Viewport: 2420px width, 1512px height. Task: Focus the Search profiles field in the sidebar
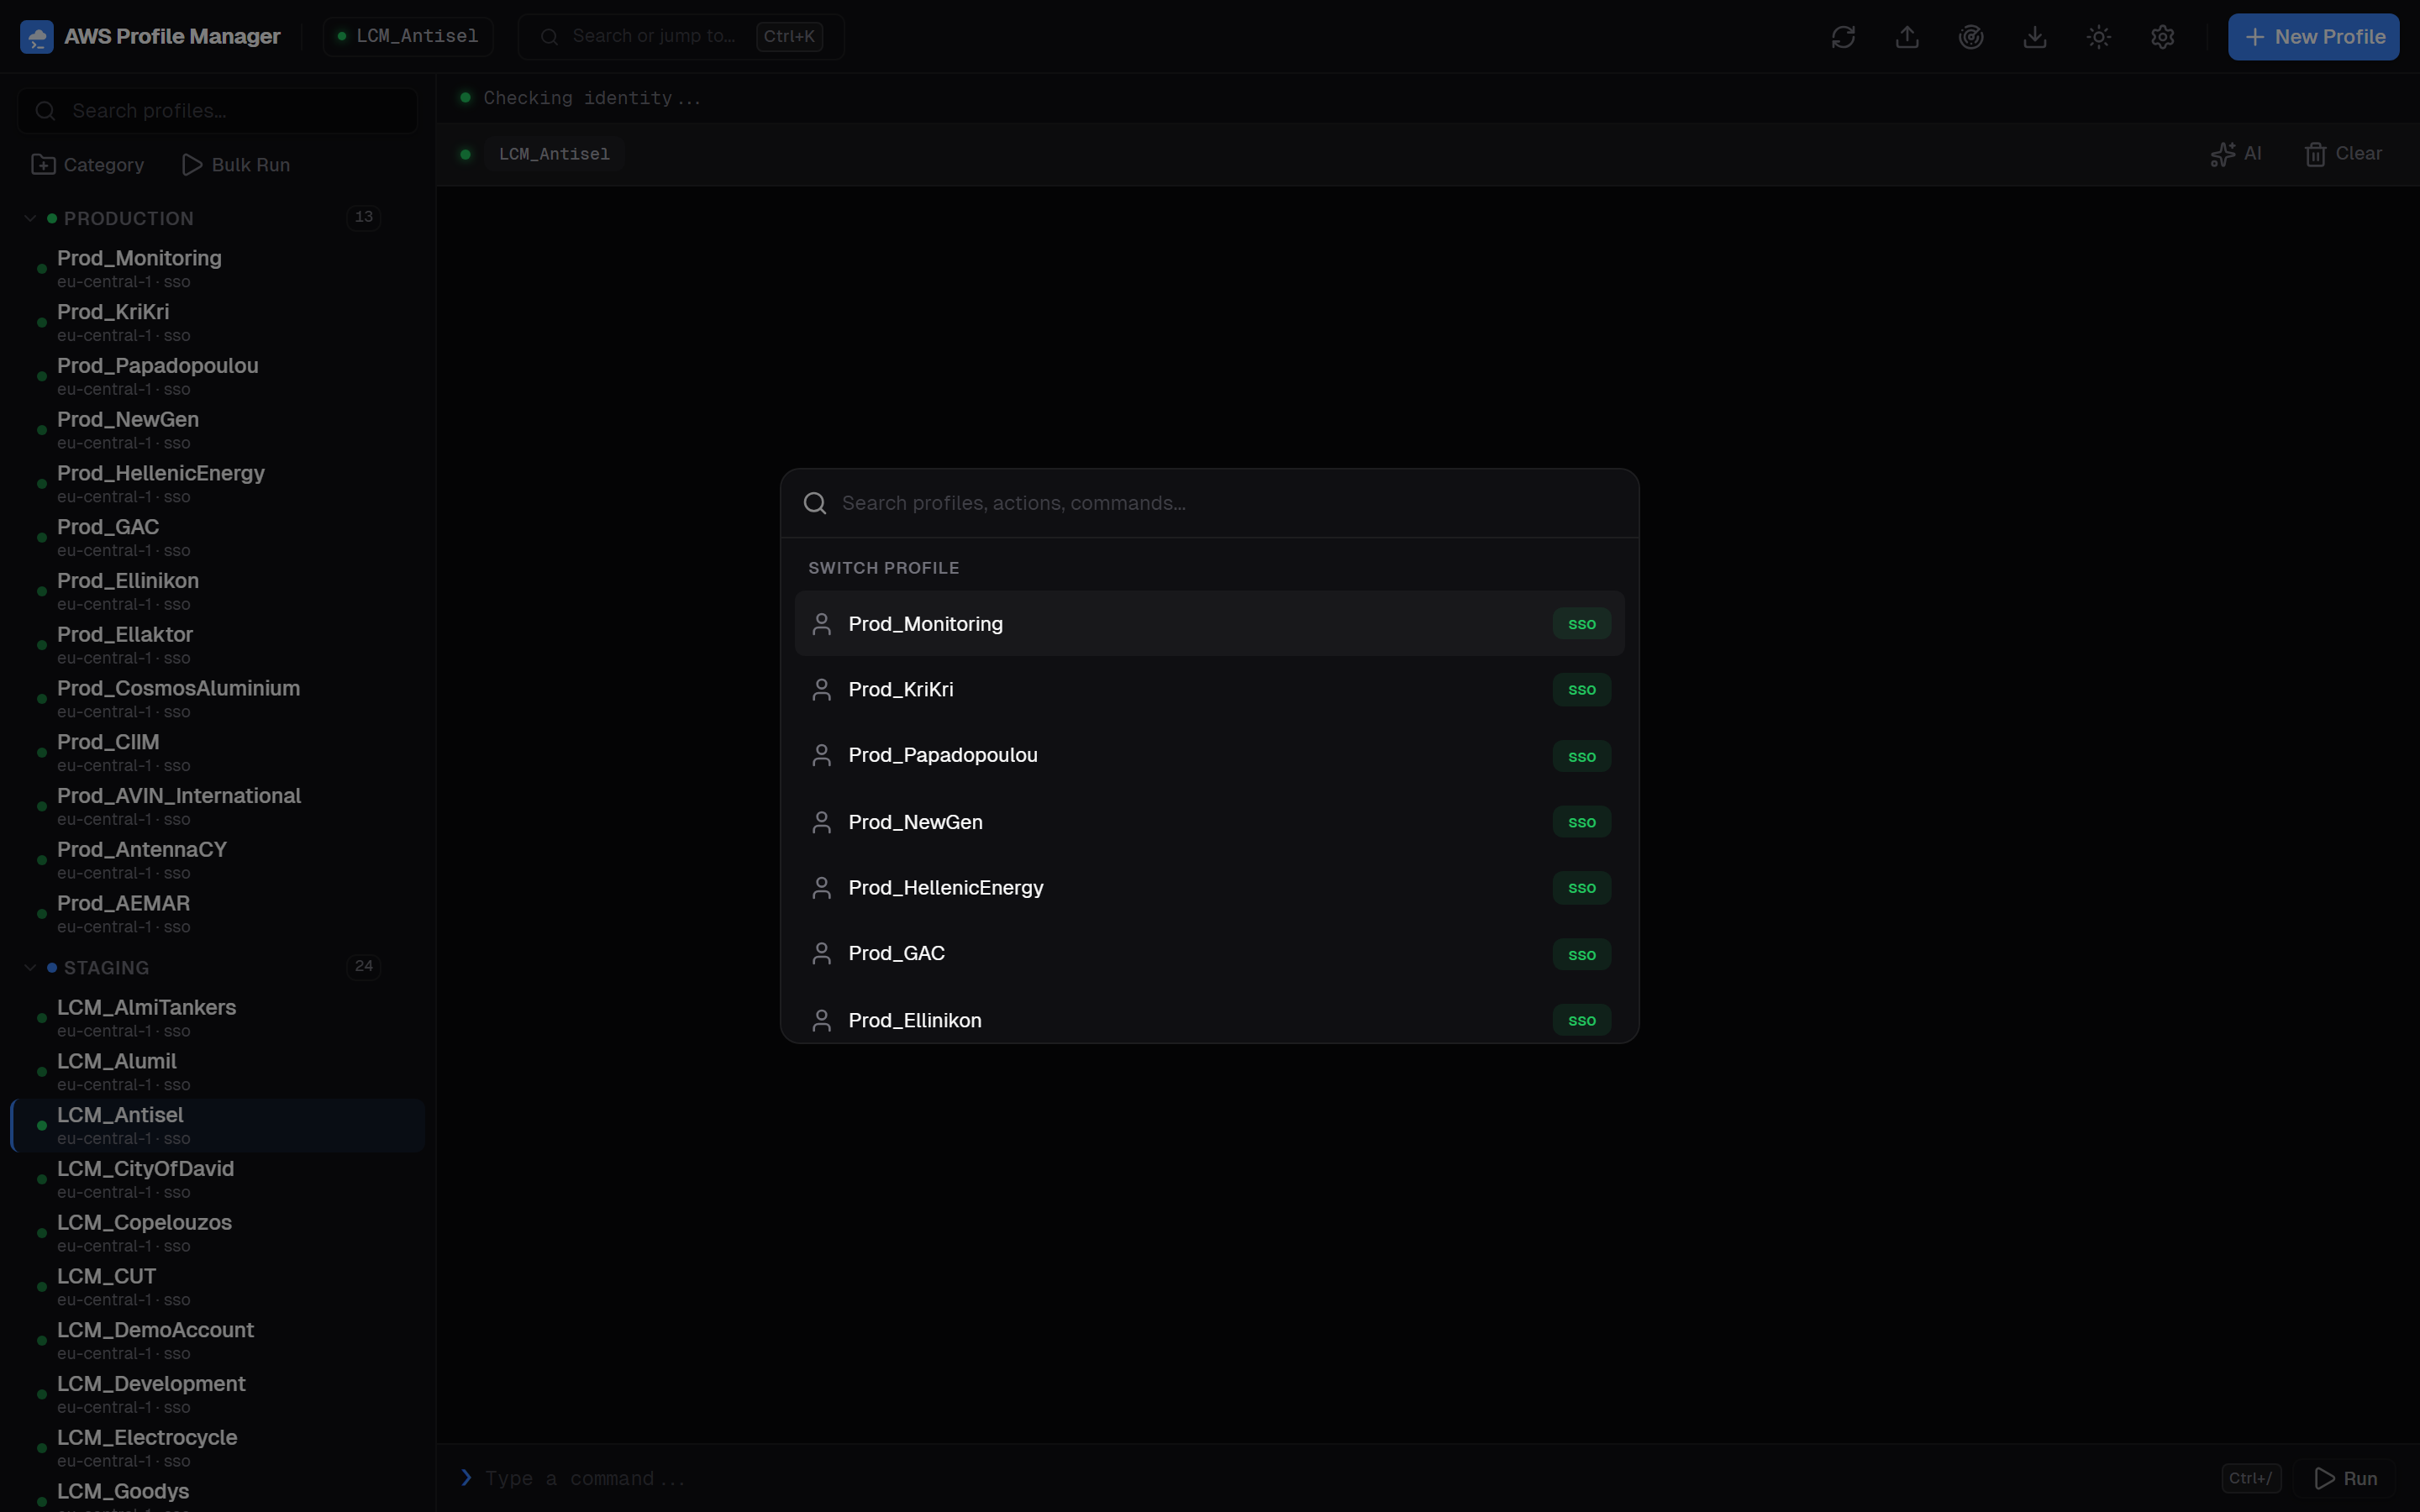(x=216, y=110)
